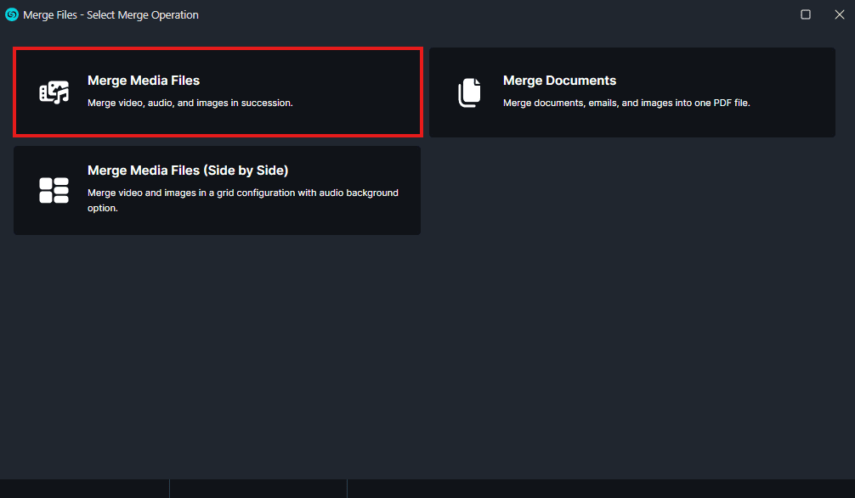The width and height of the screenshot is (855, 498).
Task: Maximize the Merge Files window
Action: pos(806,14)
